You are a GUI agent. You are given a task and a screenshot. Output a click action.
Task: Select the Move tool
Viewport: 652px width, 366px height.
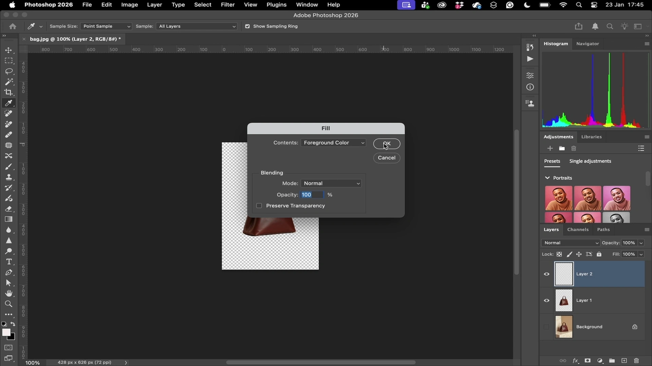[x=8, y=50]
